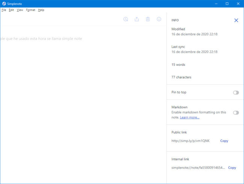This screenshot has height=184, width=244.
Task: Open the Help menu
Action: click(x=41, y=10)
